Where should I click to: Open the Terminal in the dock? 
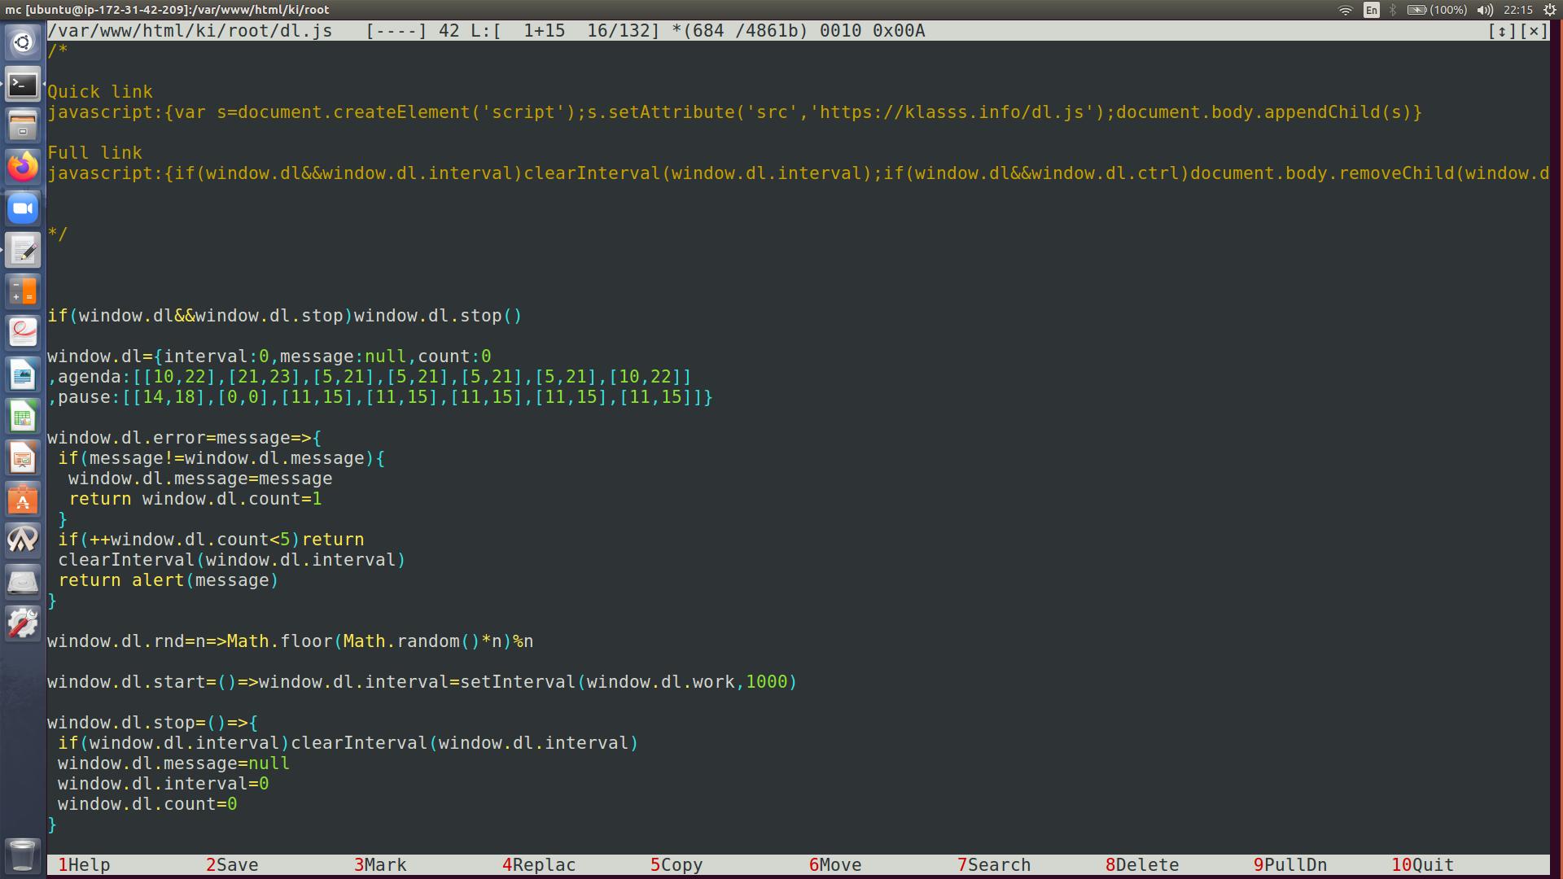[x=23, y=84]
